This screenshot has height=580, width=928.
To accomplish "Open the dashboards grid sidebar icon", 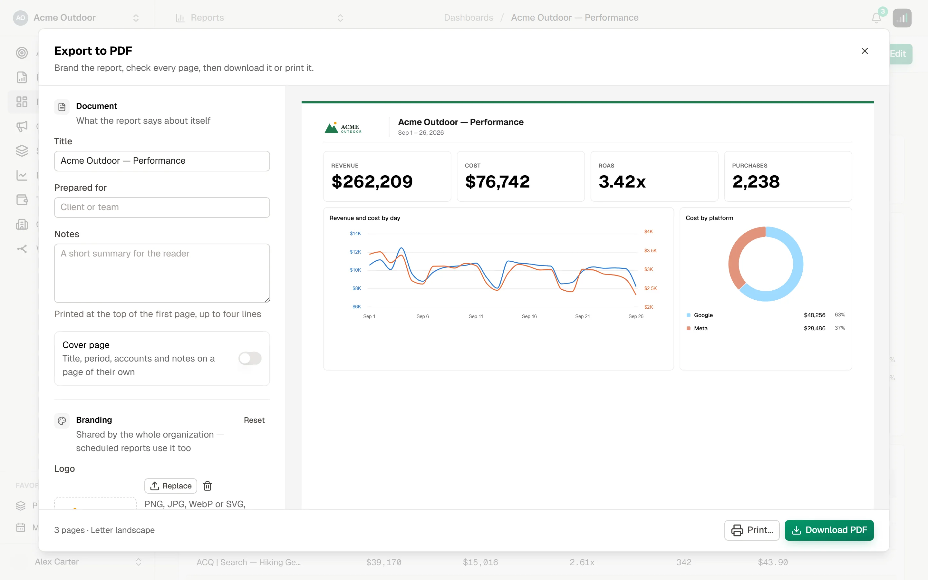I will (x=22, y=101).
